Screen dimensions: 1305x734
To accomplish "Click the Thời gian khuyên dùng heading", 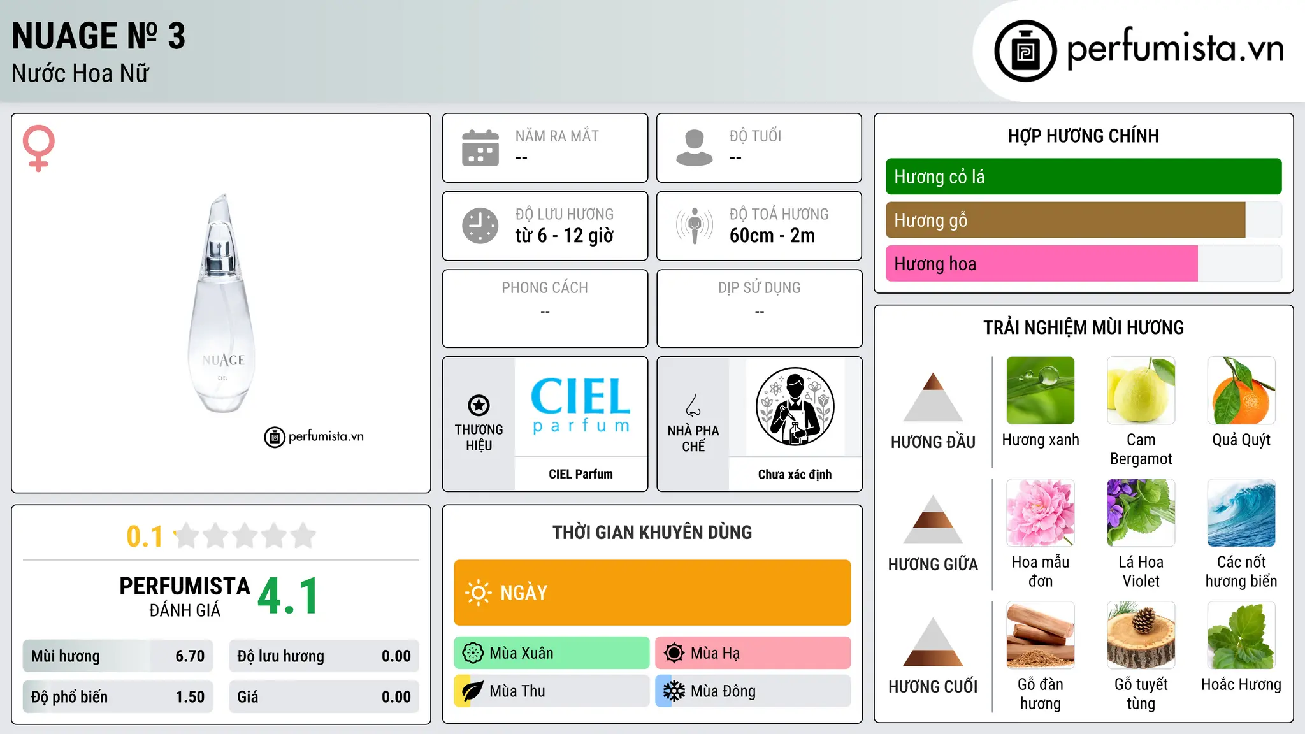I will point(652,532).
